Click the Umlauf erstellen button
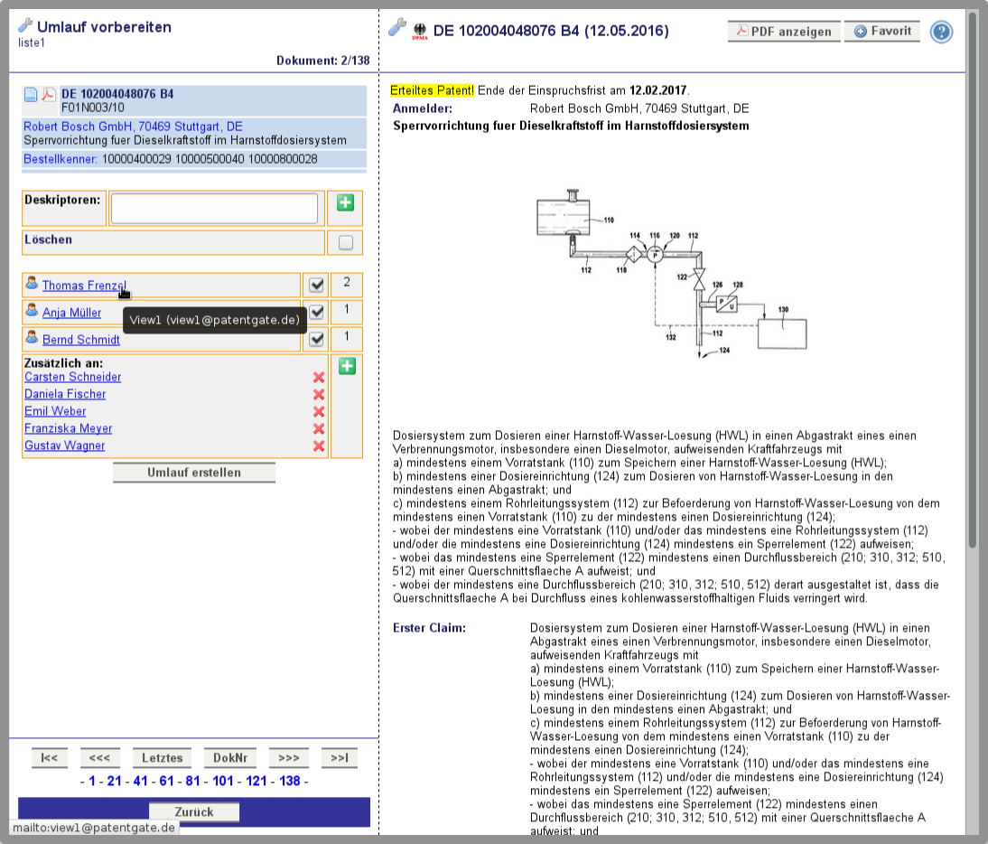 pyautogui.click(x=194, y=473)
